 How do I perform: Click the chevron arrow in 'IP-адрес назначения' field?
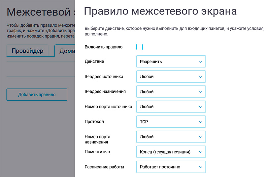200,92
